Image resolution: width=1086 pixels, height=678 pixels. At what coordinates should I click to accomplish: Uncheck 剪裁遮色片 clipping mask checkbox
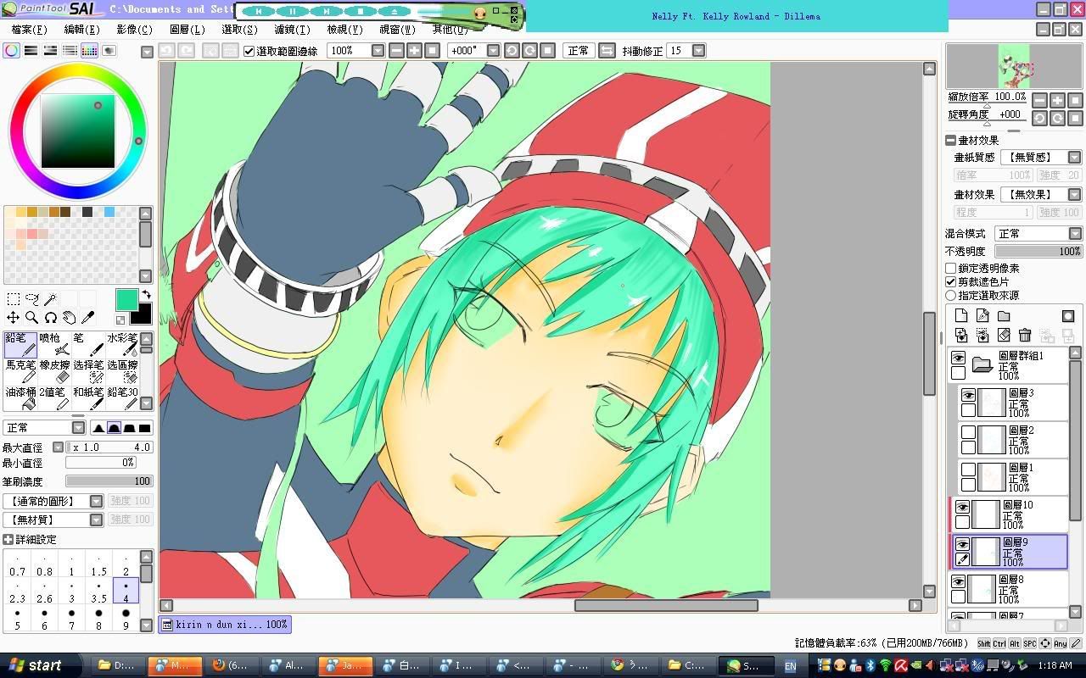point(951,282)
